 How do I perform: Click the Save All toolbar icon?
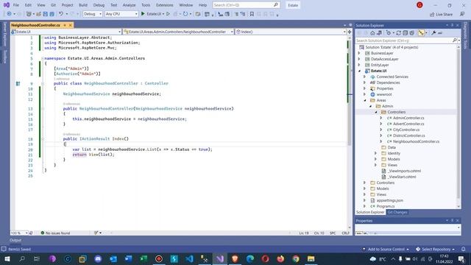click(x=52, y=14)
